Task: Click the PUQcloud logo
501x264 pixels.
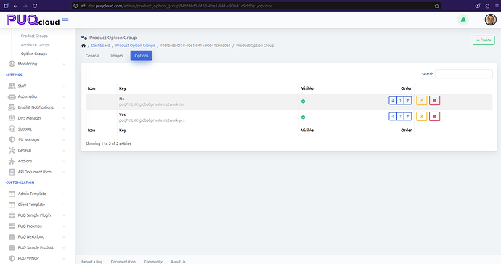Action: click(33, 20)
